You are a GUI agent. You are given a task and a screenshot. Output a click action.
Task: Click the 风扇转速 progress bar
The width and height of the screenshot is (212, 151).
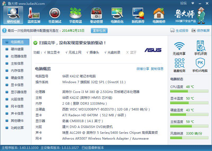pos(189,138)
